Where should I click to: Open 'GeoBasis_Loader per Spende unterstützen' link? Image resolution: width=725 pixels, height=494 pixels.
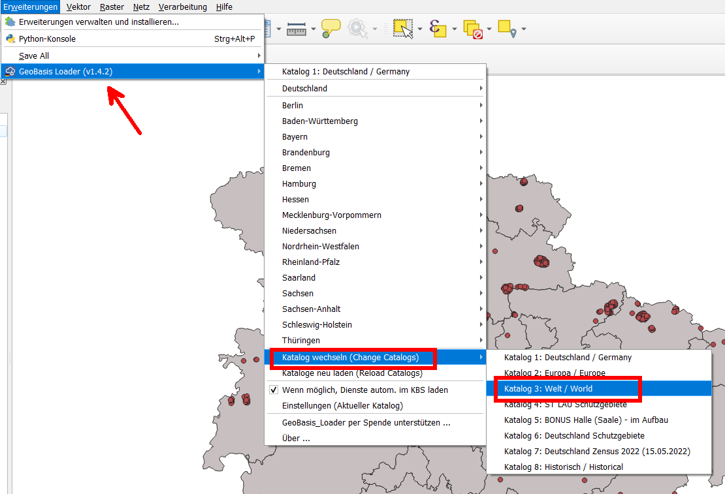click(x=366, y=423)
